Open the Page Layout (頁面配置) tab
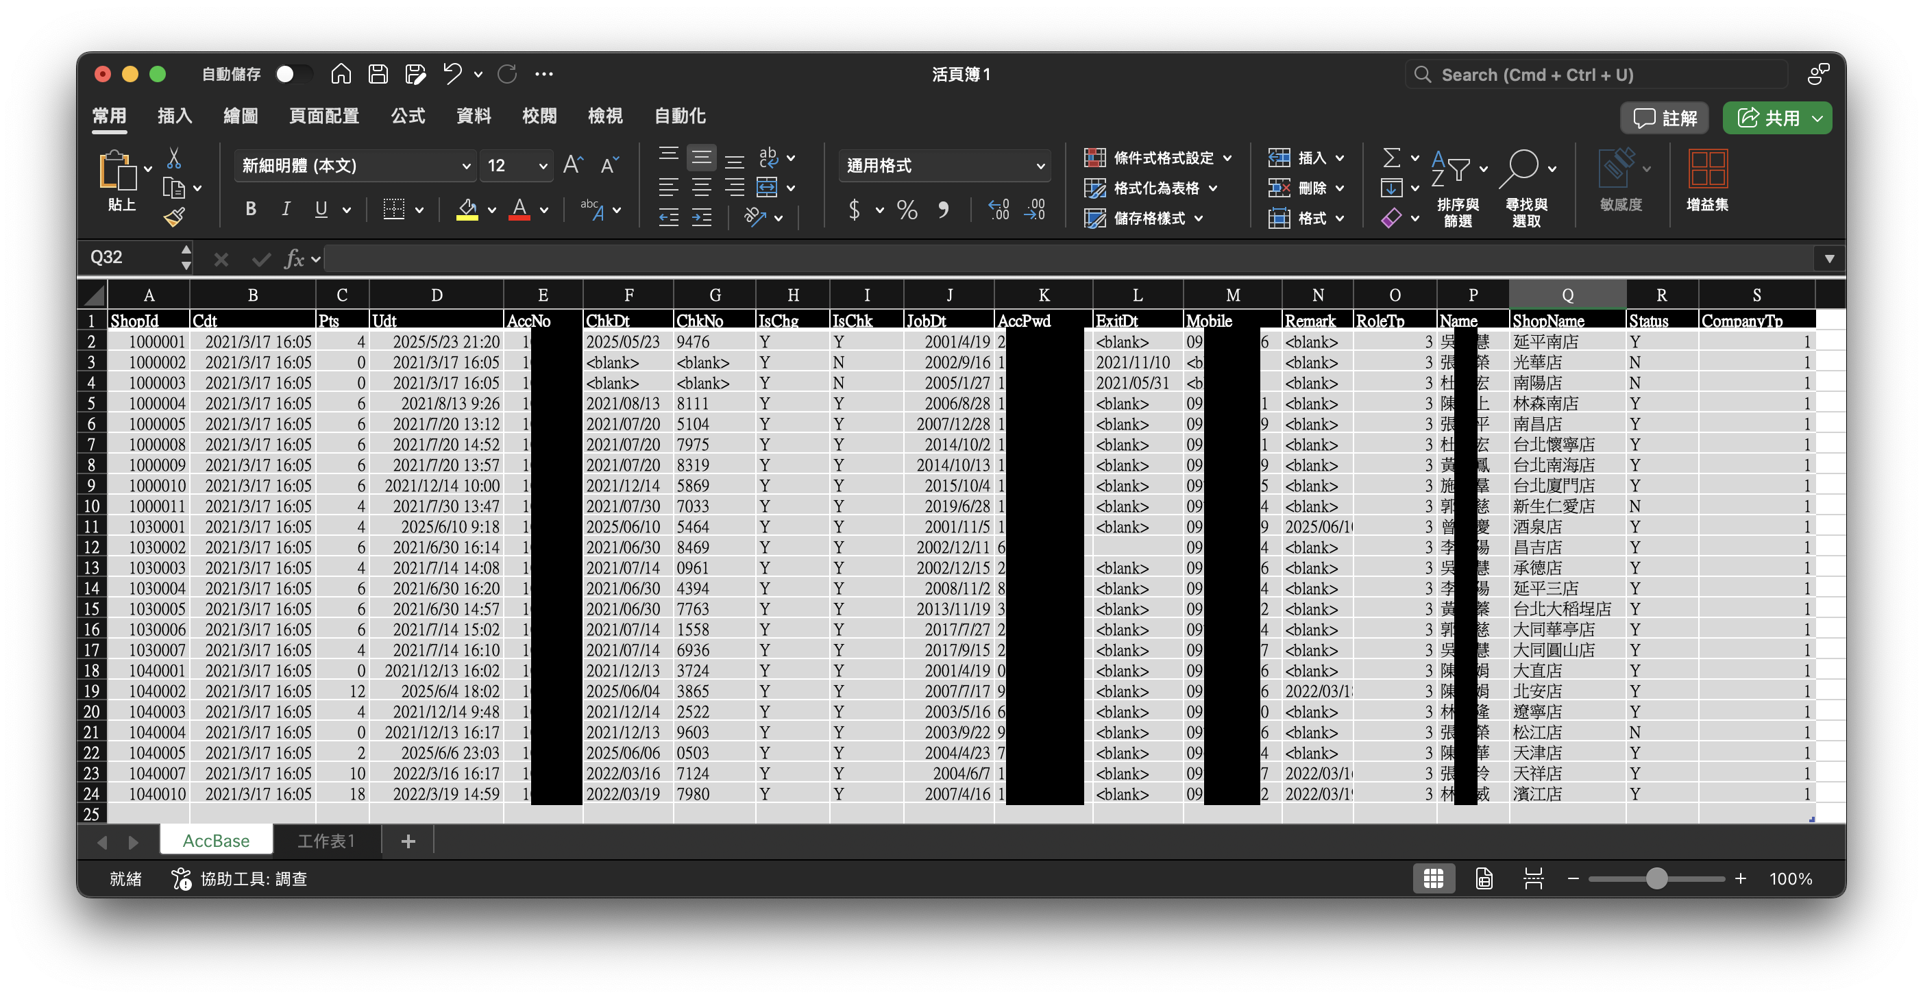The image size is (1923, 999). (324, 116)
